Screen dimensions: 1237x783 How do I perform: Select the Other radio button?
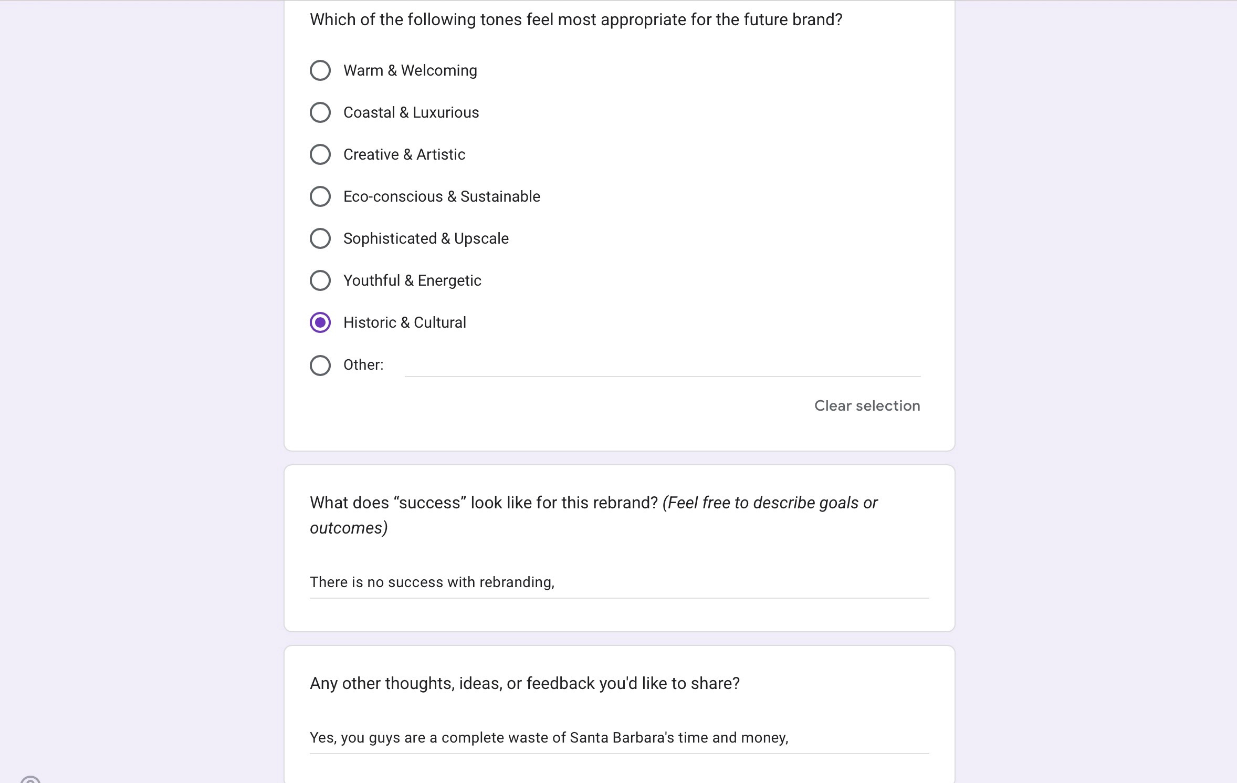point(320,366)
